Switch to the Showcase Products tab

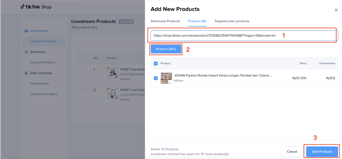coord(165,21)
